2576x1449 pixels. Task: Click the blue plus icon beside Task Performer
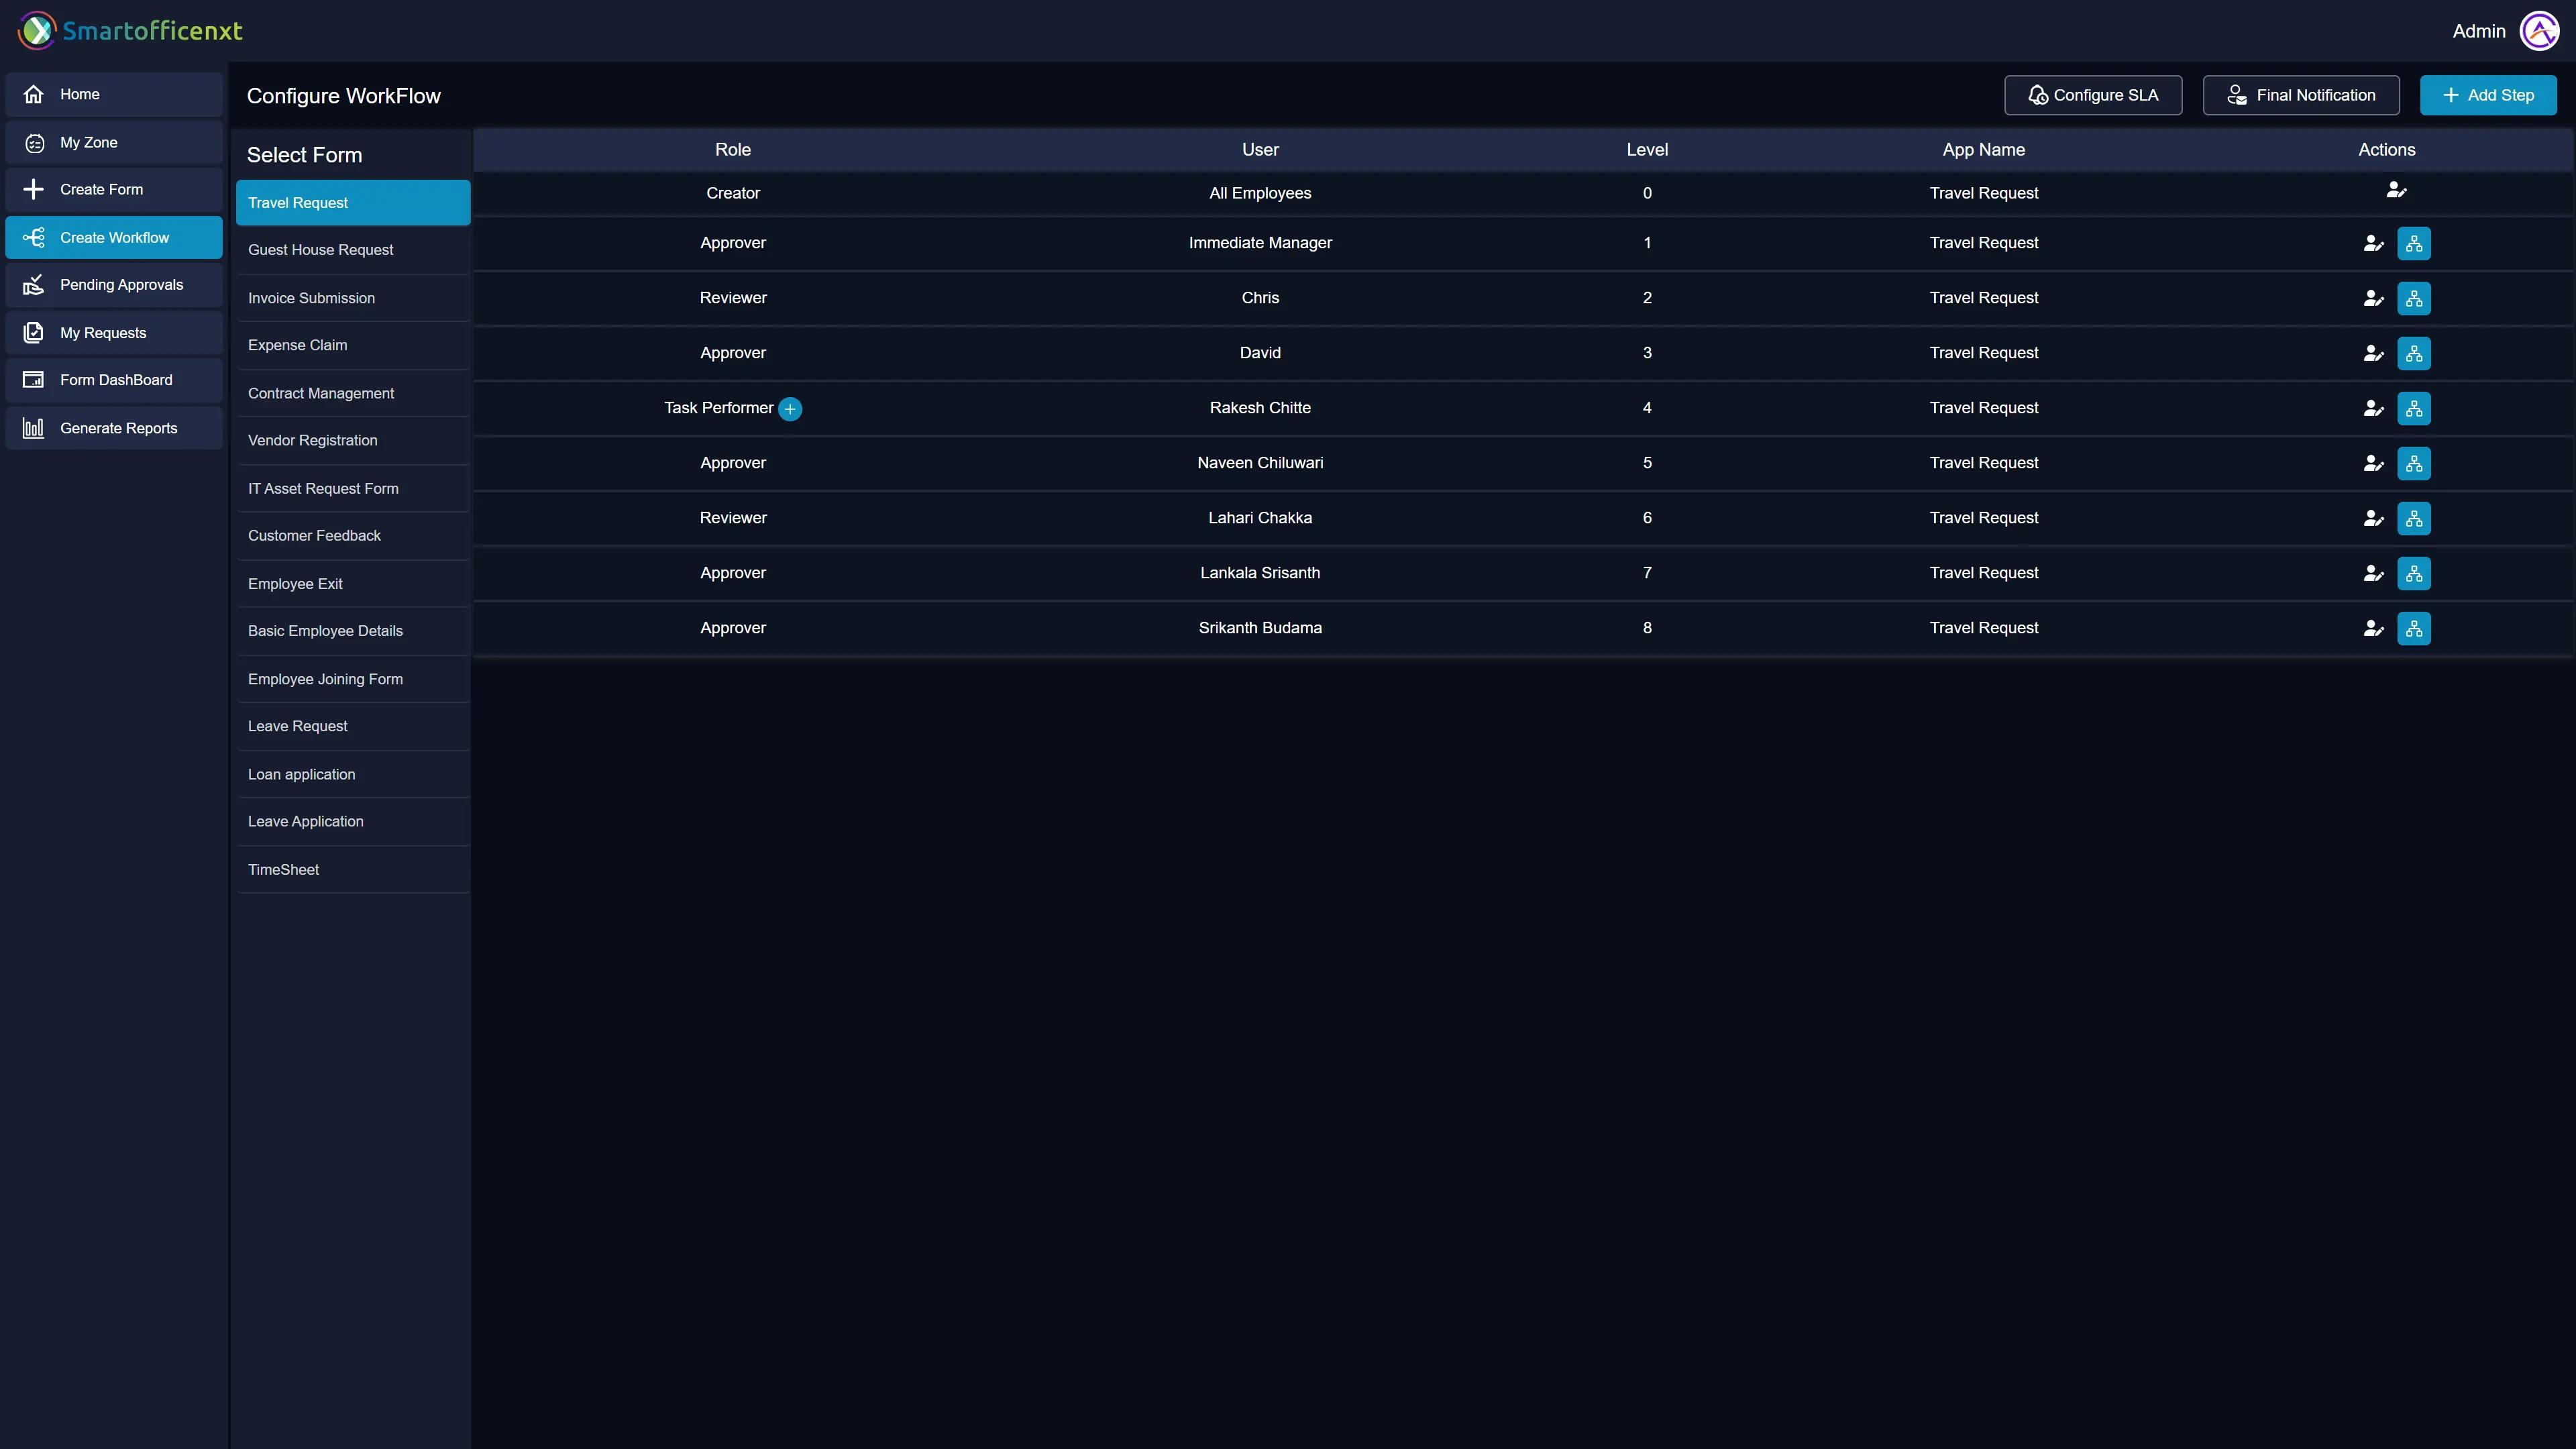tap(790, 409)
